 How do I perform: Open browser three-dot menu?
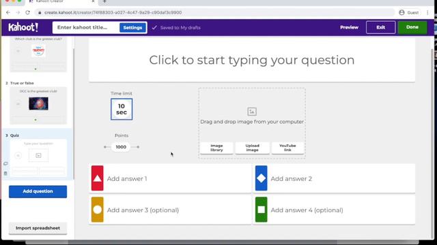coord(427,12)
